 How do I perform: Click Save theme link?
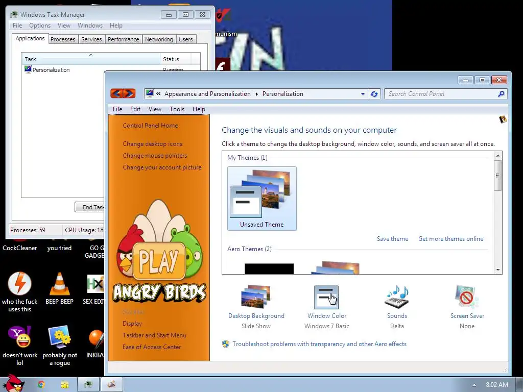tap(392, 239)
